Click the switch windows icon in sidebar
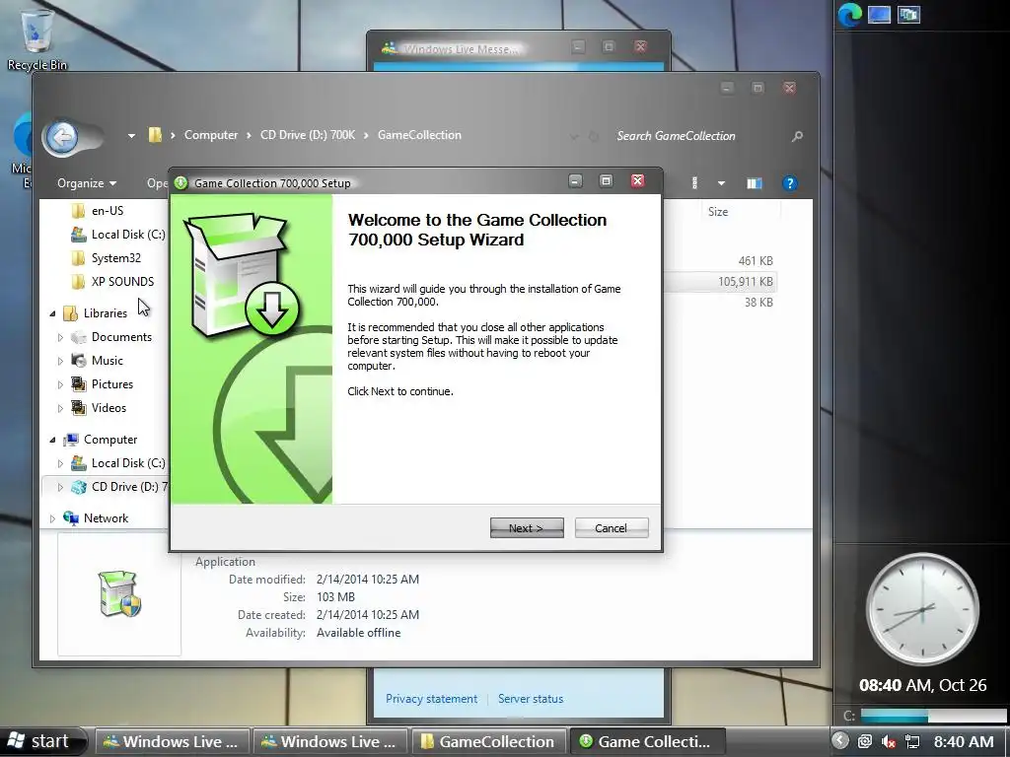 coord(908,14)
